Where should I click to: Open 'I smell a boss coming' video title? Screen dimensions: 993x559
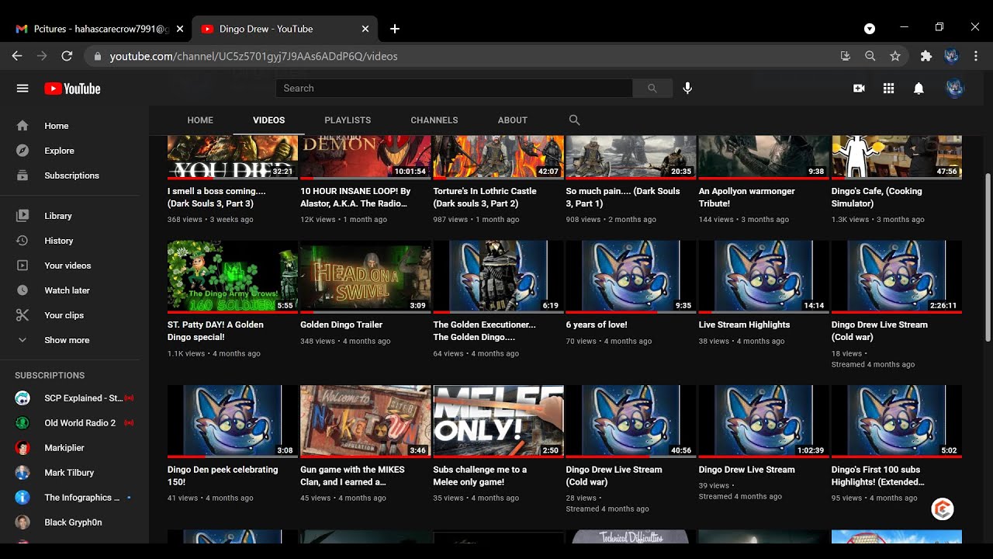click(216, 197)
